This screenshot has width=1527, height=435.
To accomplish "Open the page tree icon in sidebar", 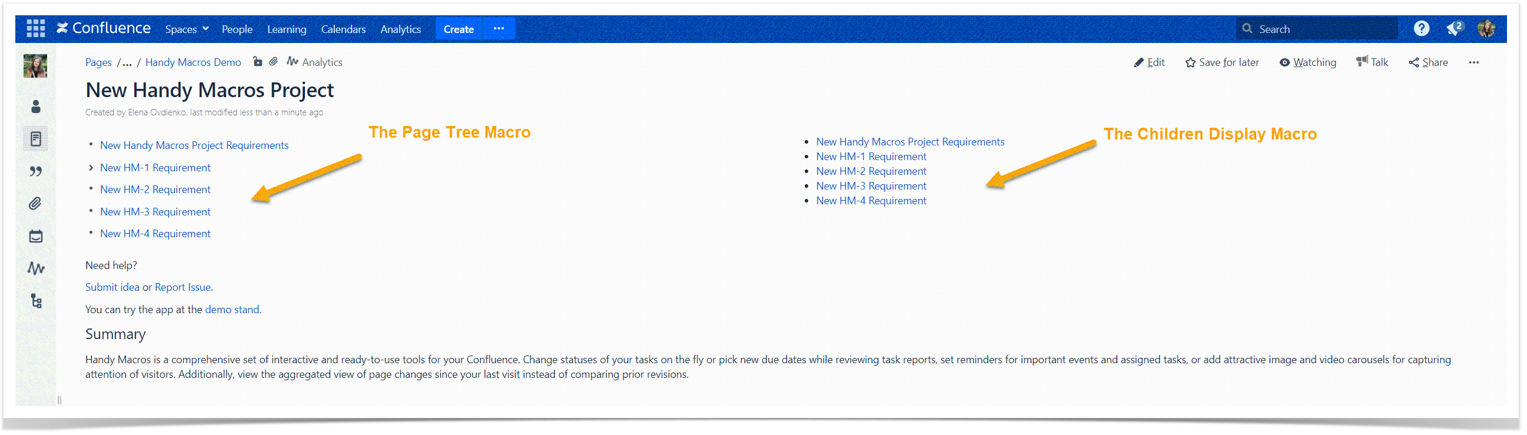I will 35,301.
